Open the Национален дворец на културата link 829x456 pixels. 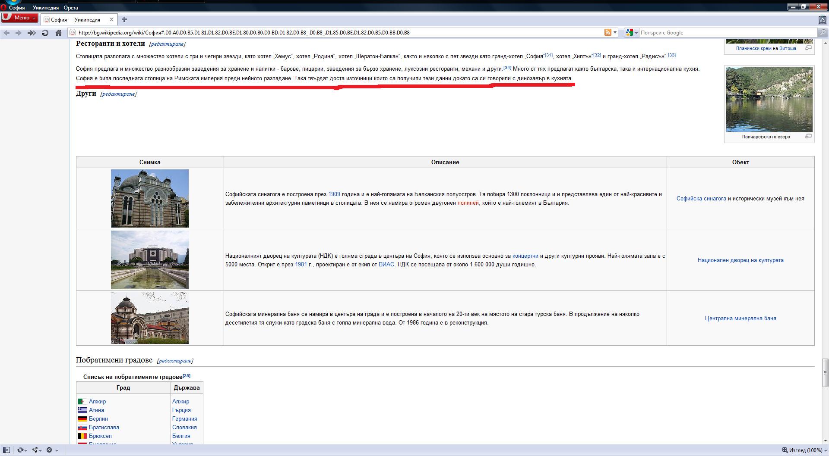[x=740, y=260]
